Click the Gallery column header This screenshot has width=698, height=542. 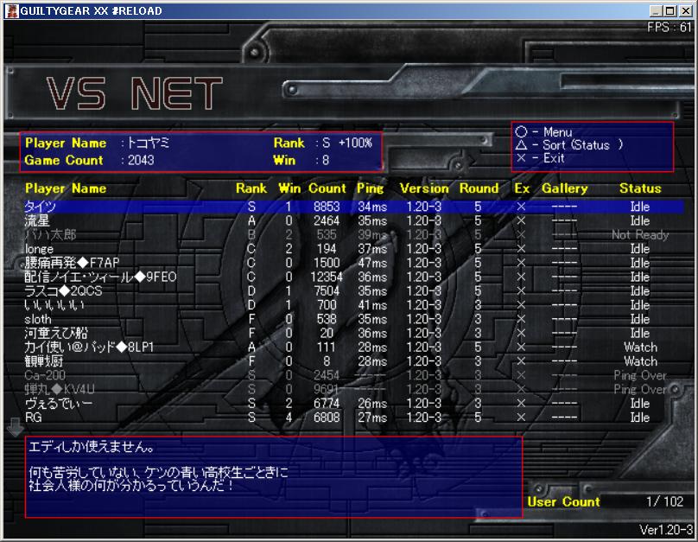tap(564, 188)
